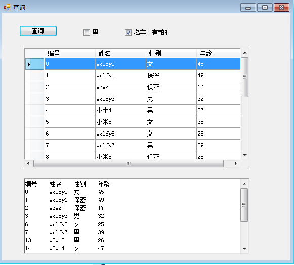
Task: Click w3w13 in the results text box
Action: pyautogui.click(x=57, y=240)
